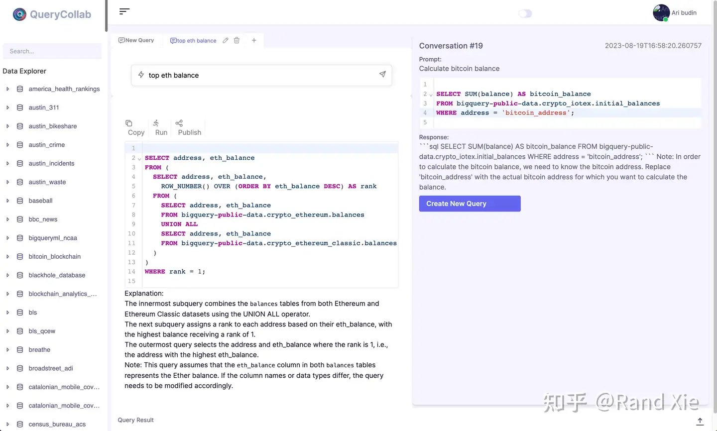
Task: Send the prompt with paper plane icon
Action: (x=382, y=74)
